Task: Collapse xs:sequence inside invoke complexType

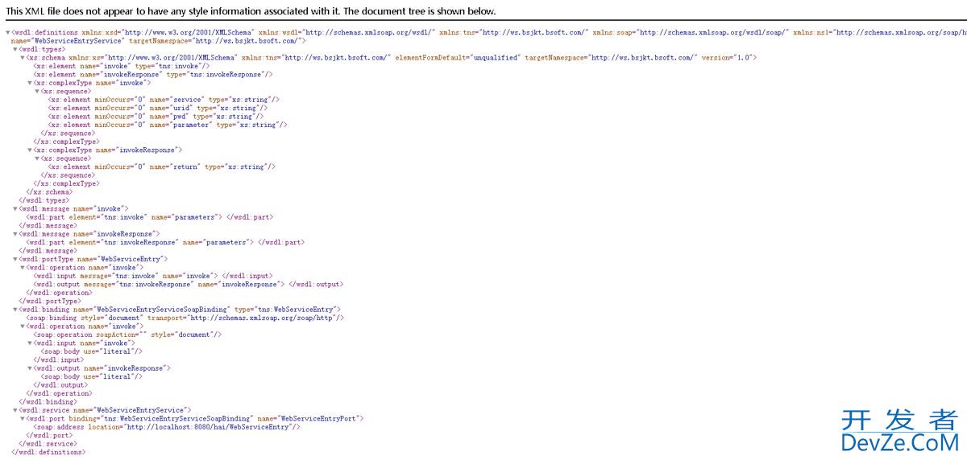Action: click(37, 92)
